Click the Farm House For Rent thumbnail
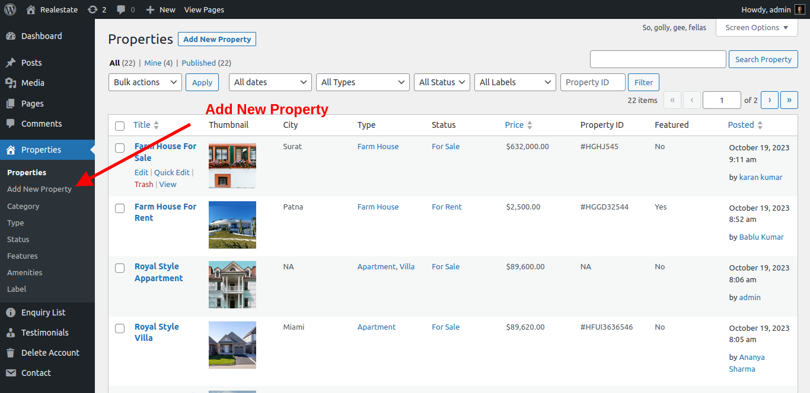This screenshot has width=810, height=393. tap(232, 225)
